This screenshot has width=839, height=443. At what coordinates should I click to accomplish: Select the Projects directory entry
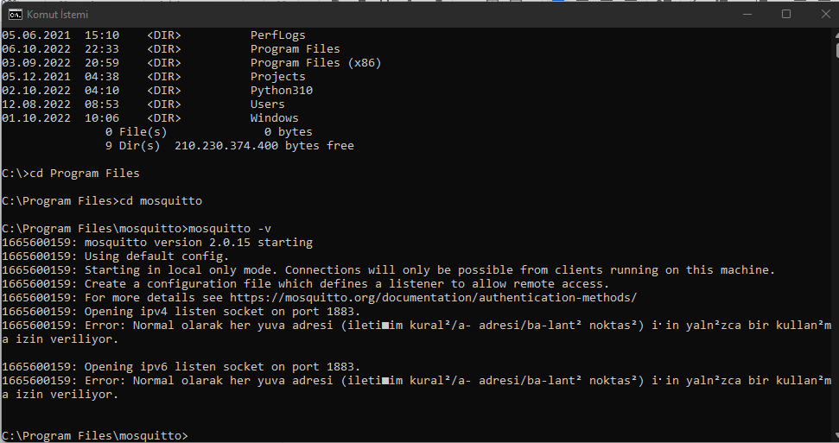277,77
